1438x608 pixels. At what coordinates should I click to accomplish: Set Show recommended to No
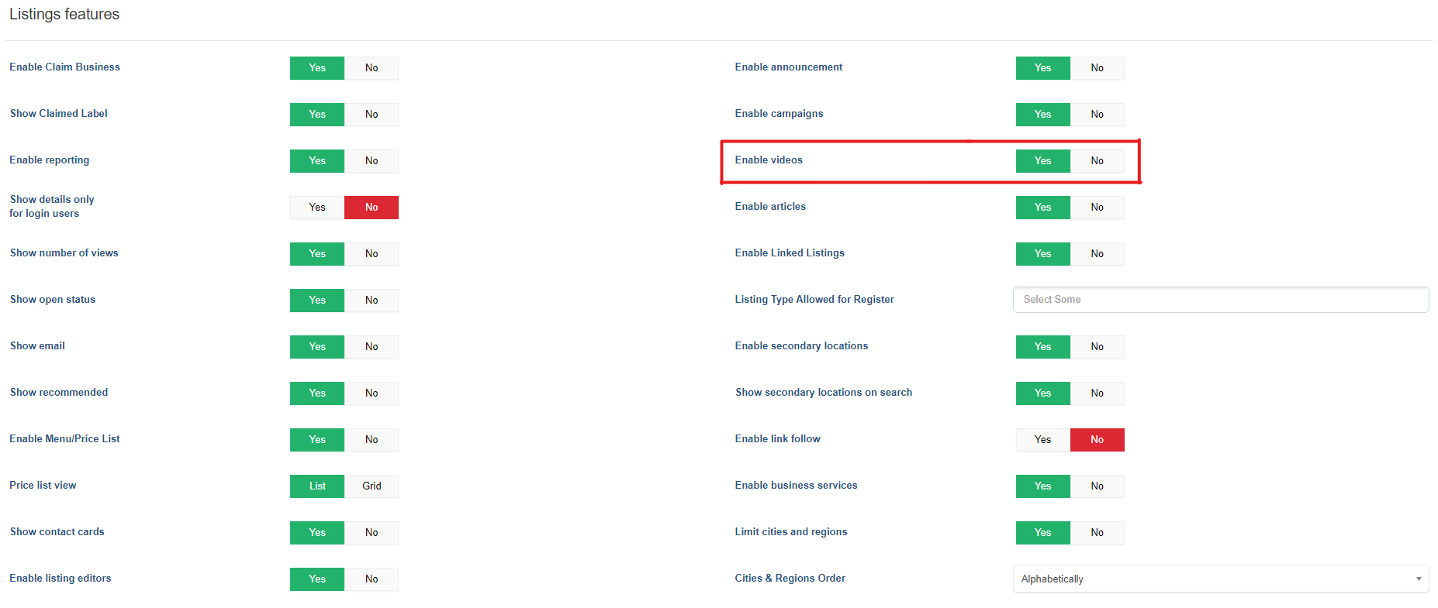(x=372, y=393)
